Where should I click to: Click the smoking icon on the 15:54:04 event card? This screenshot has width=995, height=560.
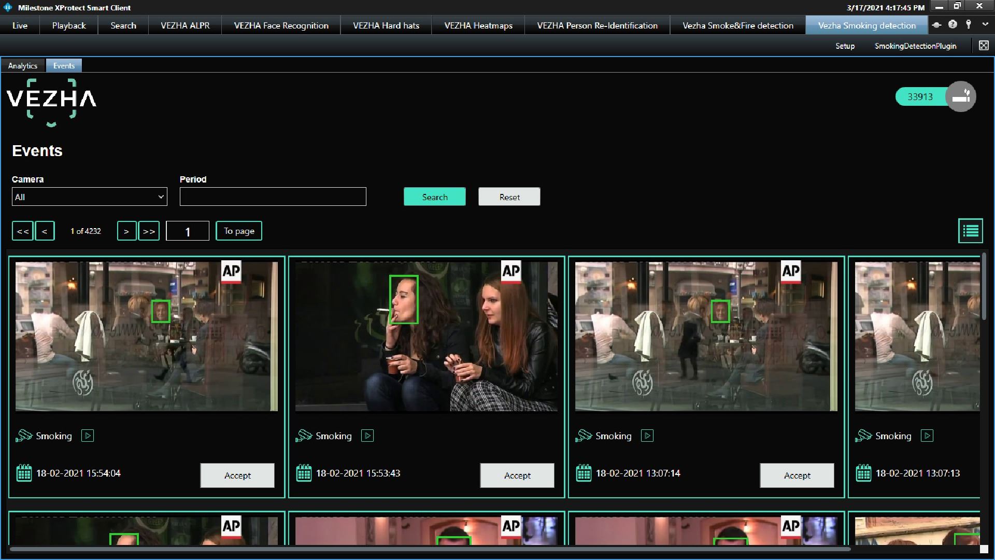(x=24, y=436)
